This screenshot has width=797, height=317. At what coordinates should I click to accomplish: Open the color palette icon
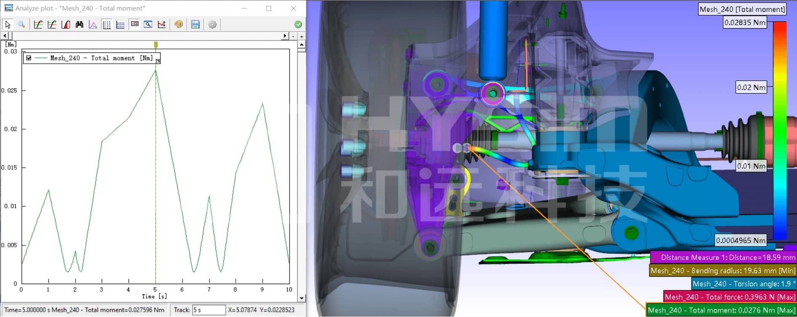point(179,24)
